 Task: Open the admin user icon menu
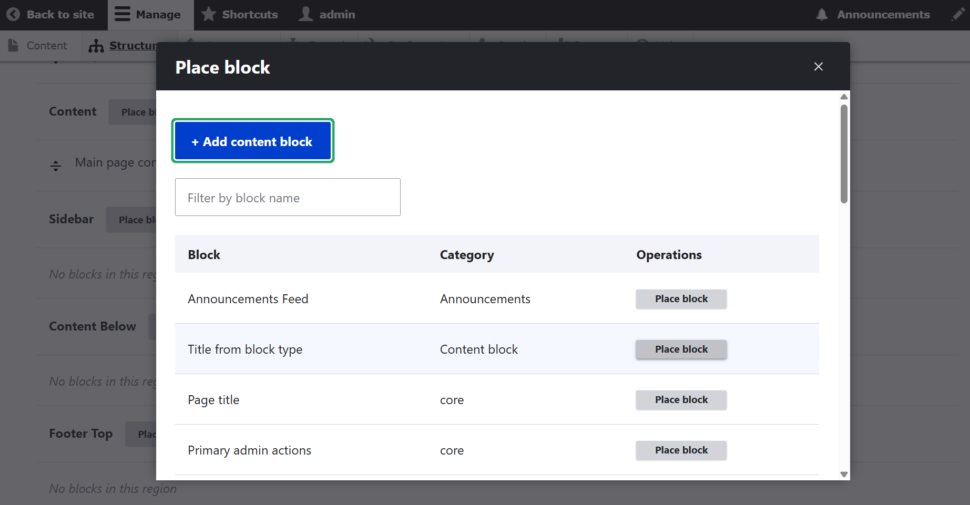[x=306, y=14]
